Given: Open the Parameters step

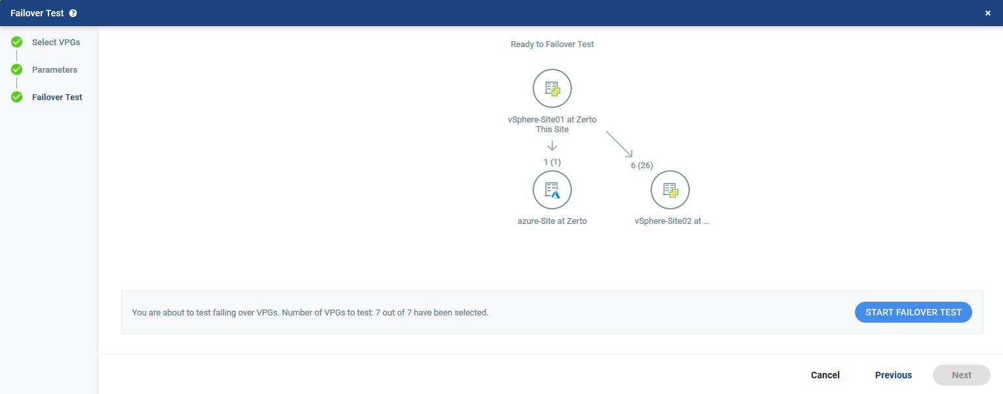Looking at the screenshot, I should click(54, 70).
